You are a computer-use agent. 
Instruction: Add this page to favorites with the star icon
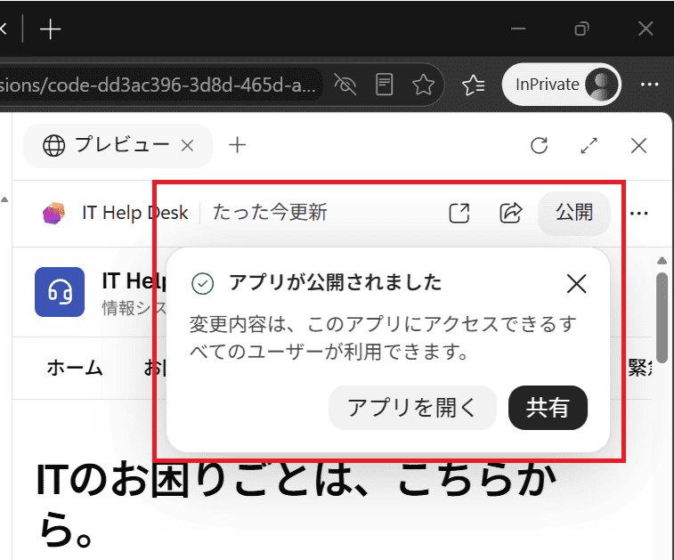click(423, 85)
